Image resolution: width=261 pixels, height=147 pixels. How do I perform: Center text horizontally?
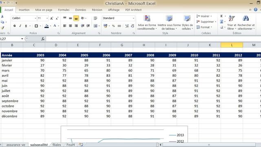point(71,26)
